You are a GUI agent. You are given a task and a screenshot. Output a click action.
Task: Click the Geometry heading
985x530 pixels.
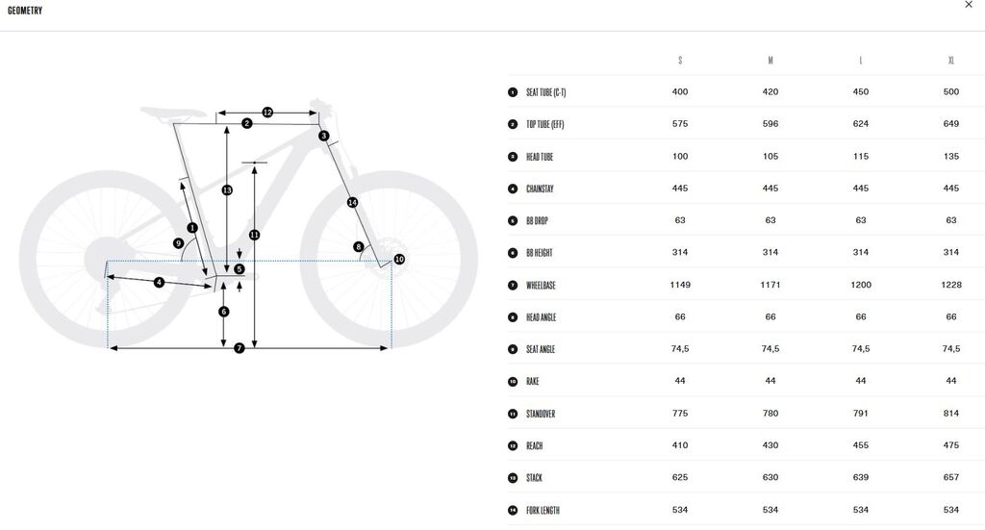pyautogui.click(x=25, y=11)
